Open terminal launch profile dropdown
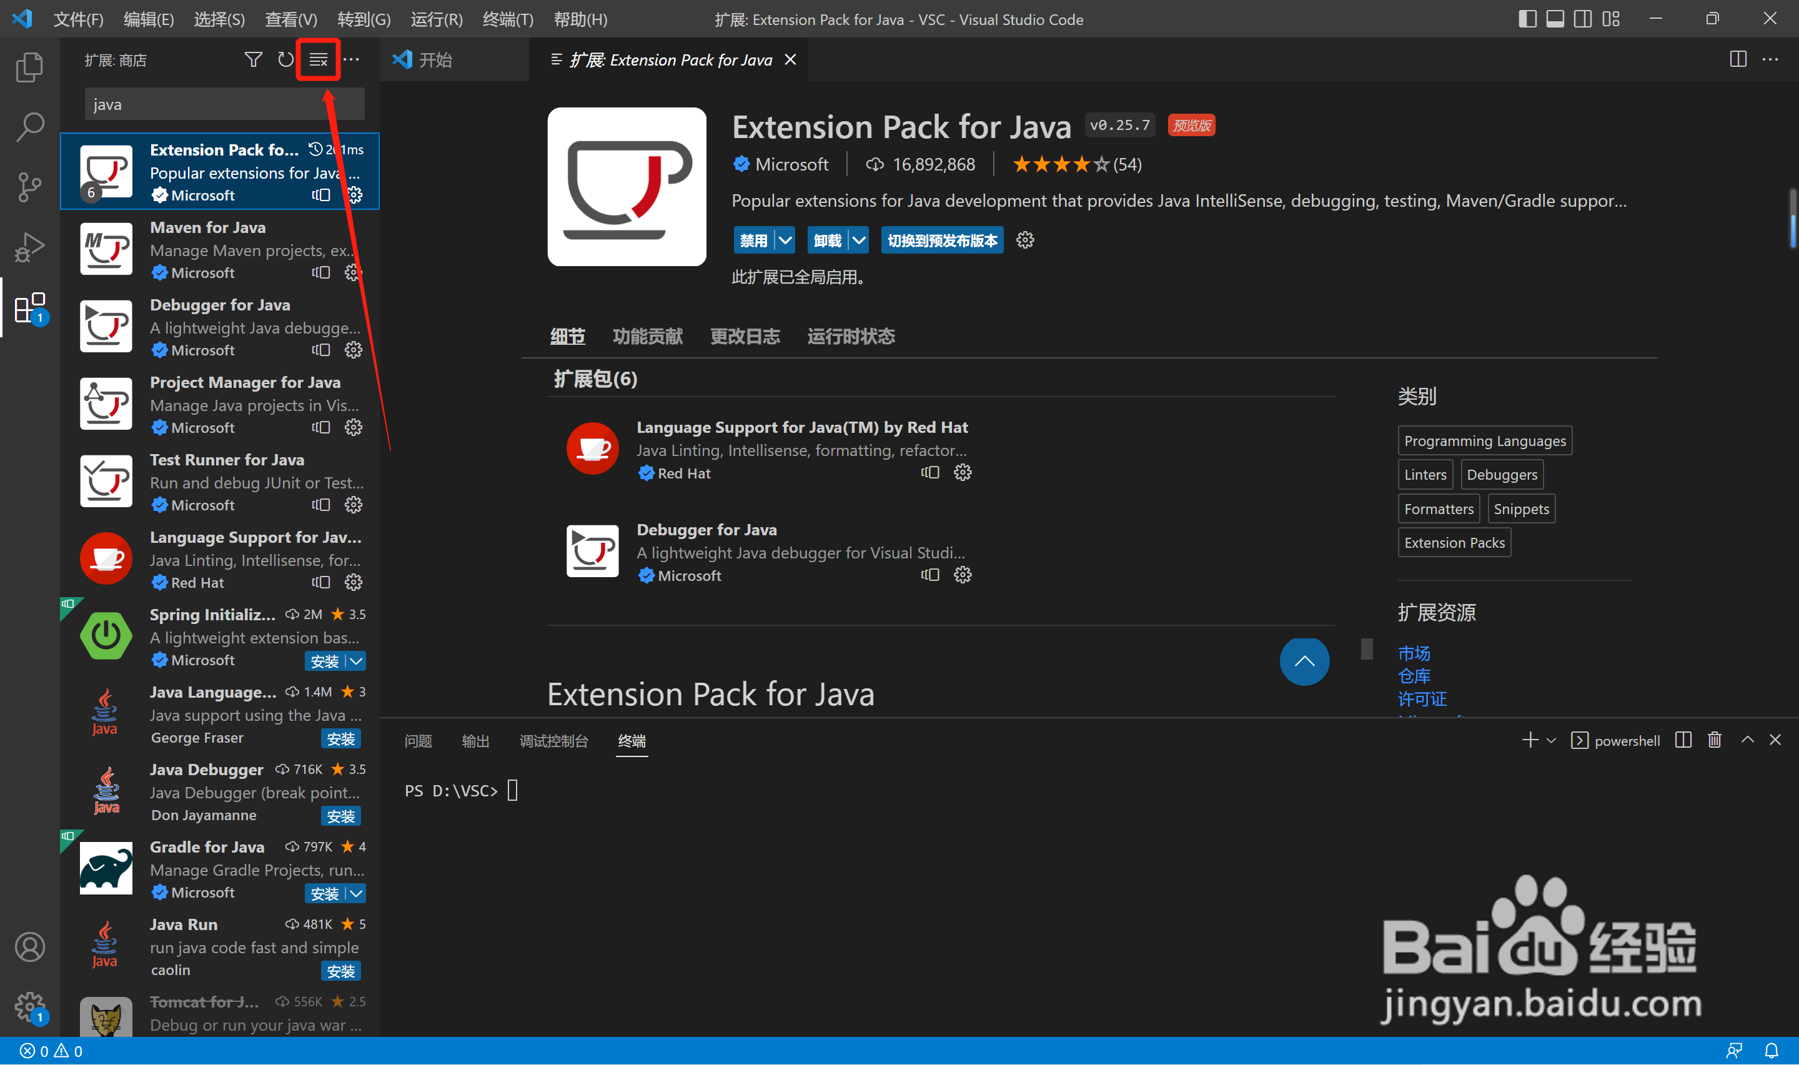 click(1551, 741)
